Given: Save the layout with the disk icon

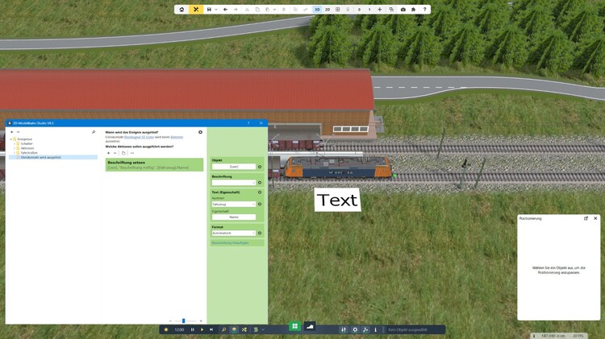Looking at the screenshot, I should (209, 9).
